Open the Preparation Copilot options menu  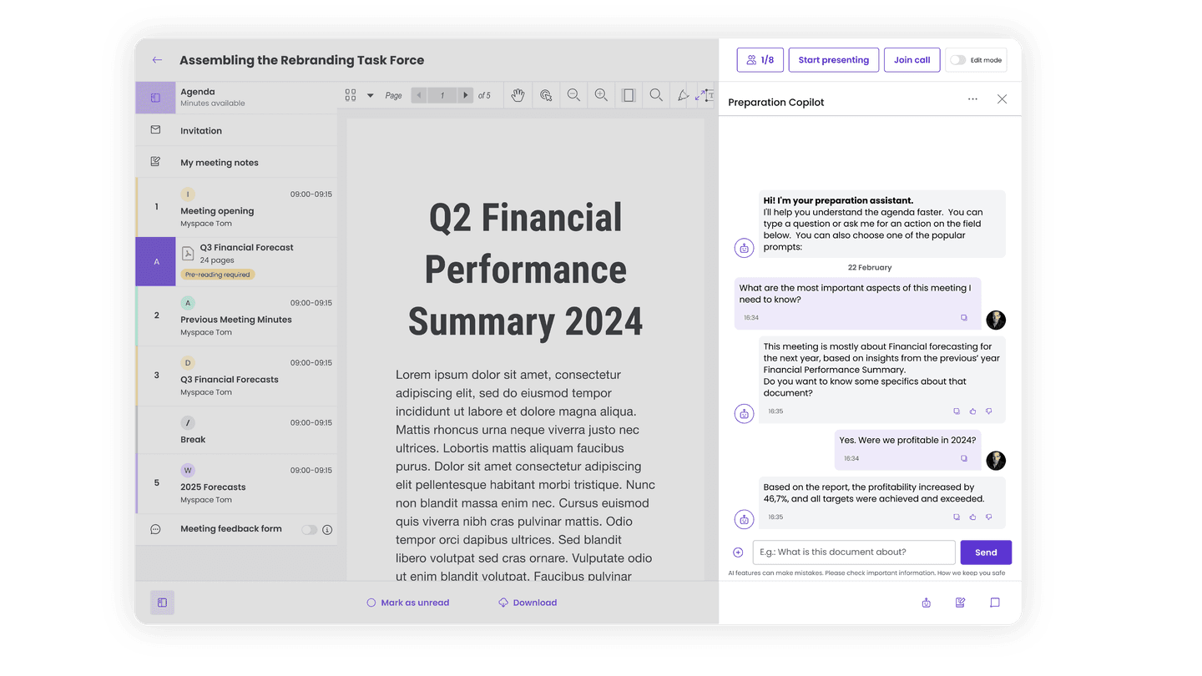pos(972,98)
